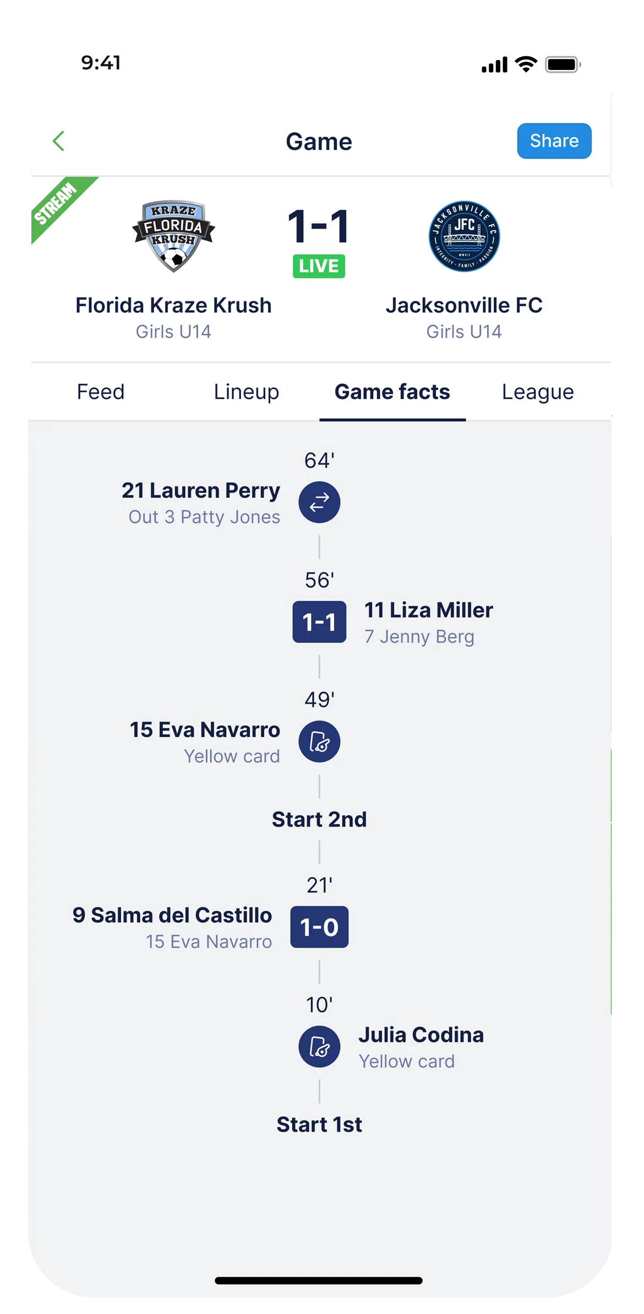Open the League tab
644x1314 pixels.
[538, 392]
